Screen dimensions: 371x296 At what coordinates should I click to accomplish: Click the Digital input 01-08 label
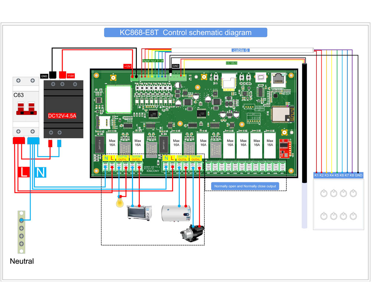click(153, 60)
